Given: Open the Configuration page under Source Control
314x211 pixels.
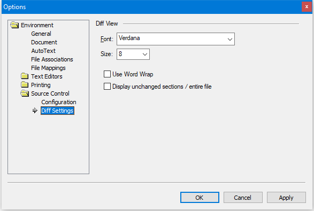Looking at the screenshot, I should 59,102.
